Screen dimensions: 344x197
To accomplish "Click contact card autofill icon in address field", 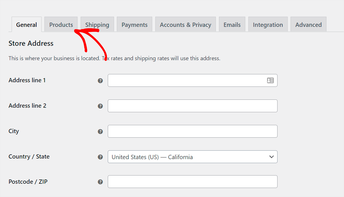I will point(270,81).
